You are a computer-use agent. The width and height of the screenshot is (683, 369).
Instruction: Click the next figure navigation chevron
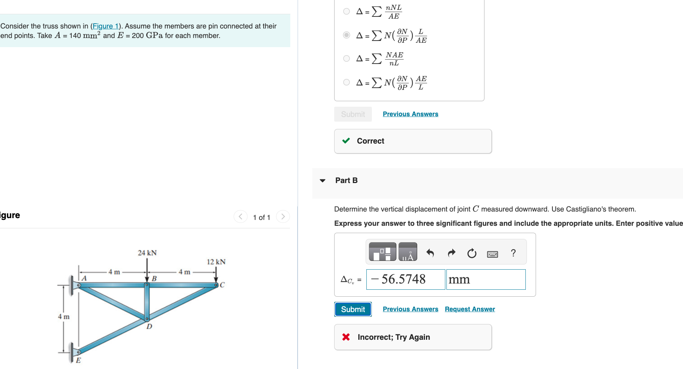[283, 216]
